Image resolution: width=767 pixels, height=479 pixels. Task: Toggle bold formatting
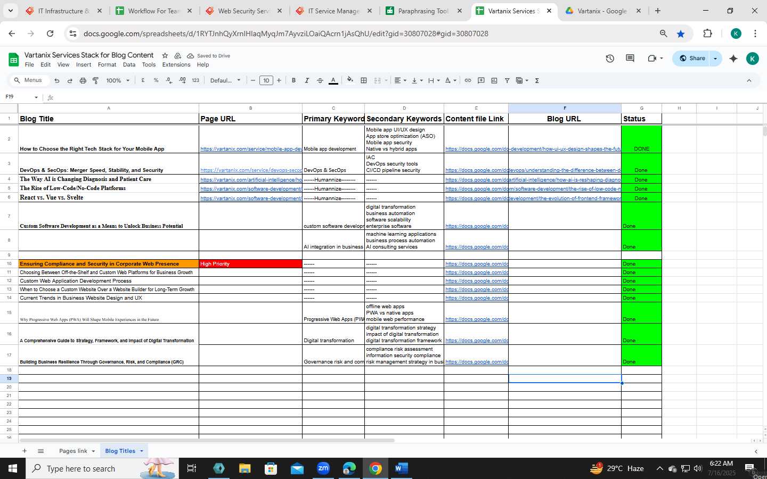tap(293, 80)
